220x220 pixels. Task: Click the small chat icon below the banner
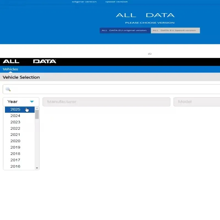coord(150,54)
